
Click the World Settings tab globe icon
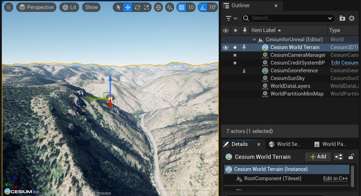[271, 144]
